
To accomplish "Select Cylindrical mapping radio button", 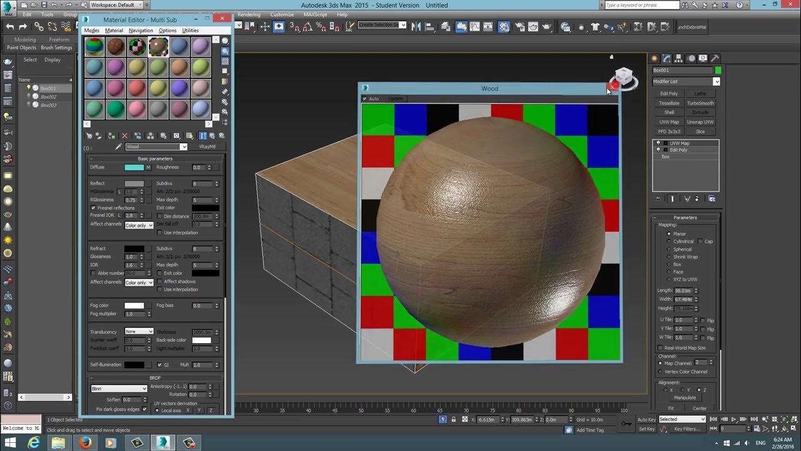I will tap(669, 241).
